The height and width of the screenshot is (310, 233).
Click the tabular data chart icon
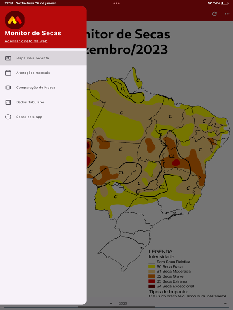tap(8, 102)
